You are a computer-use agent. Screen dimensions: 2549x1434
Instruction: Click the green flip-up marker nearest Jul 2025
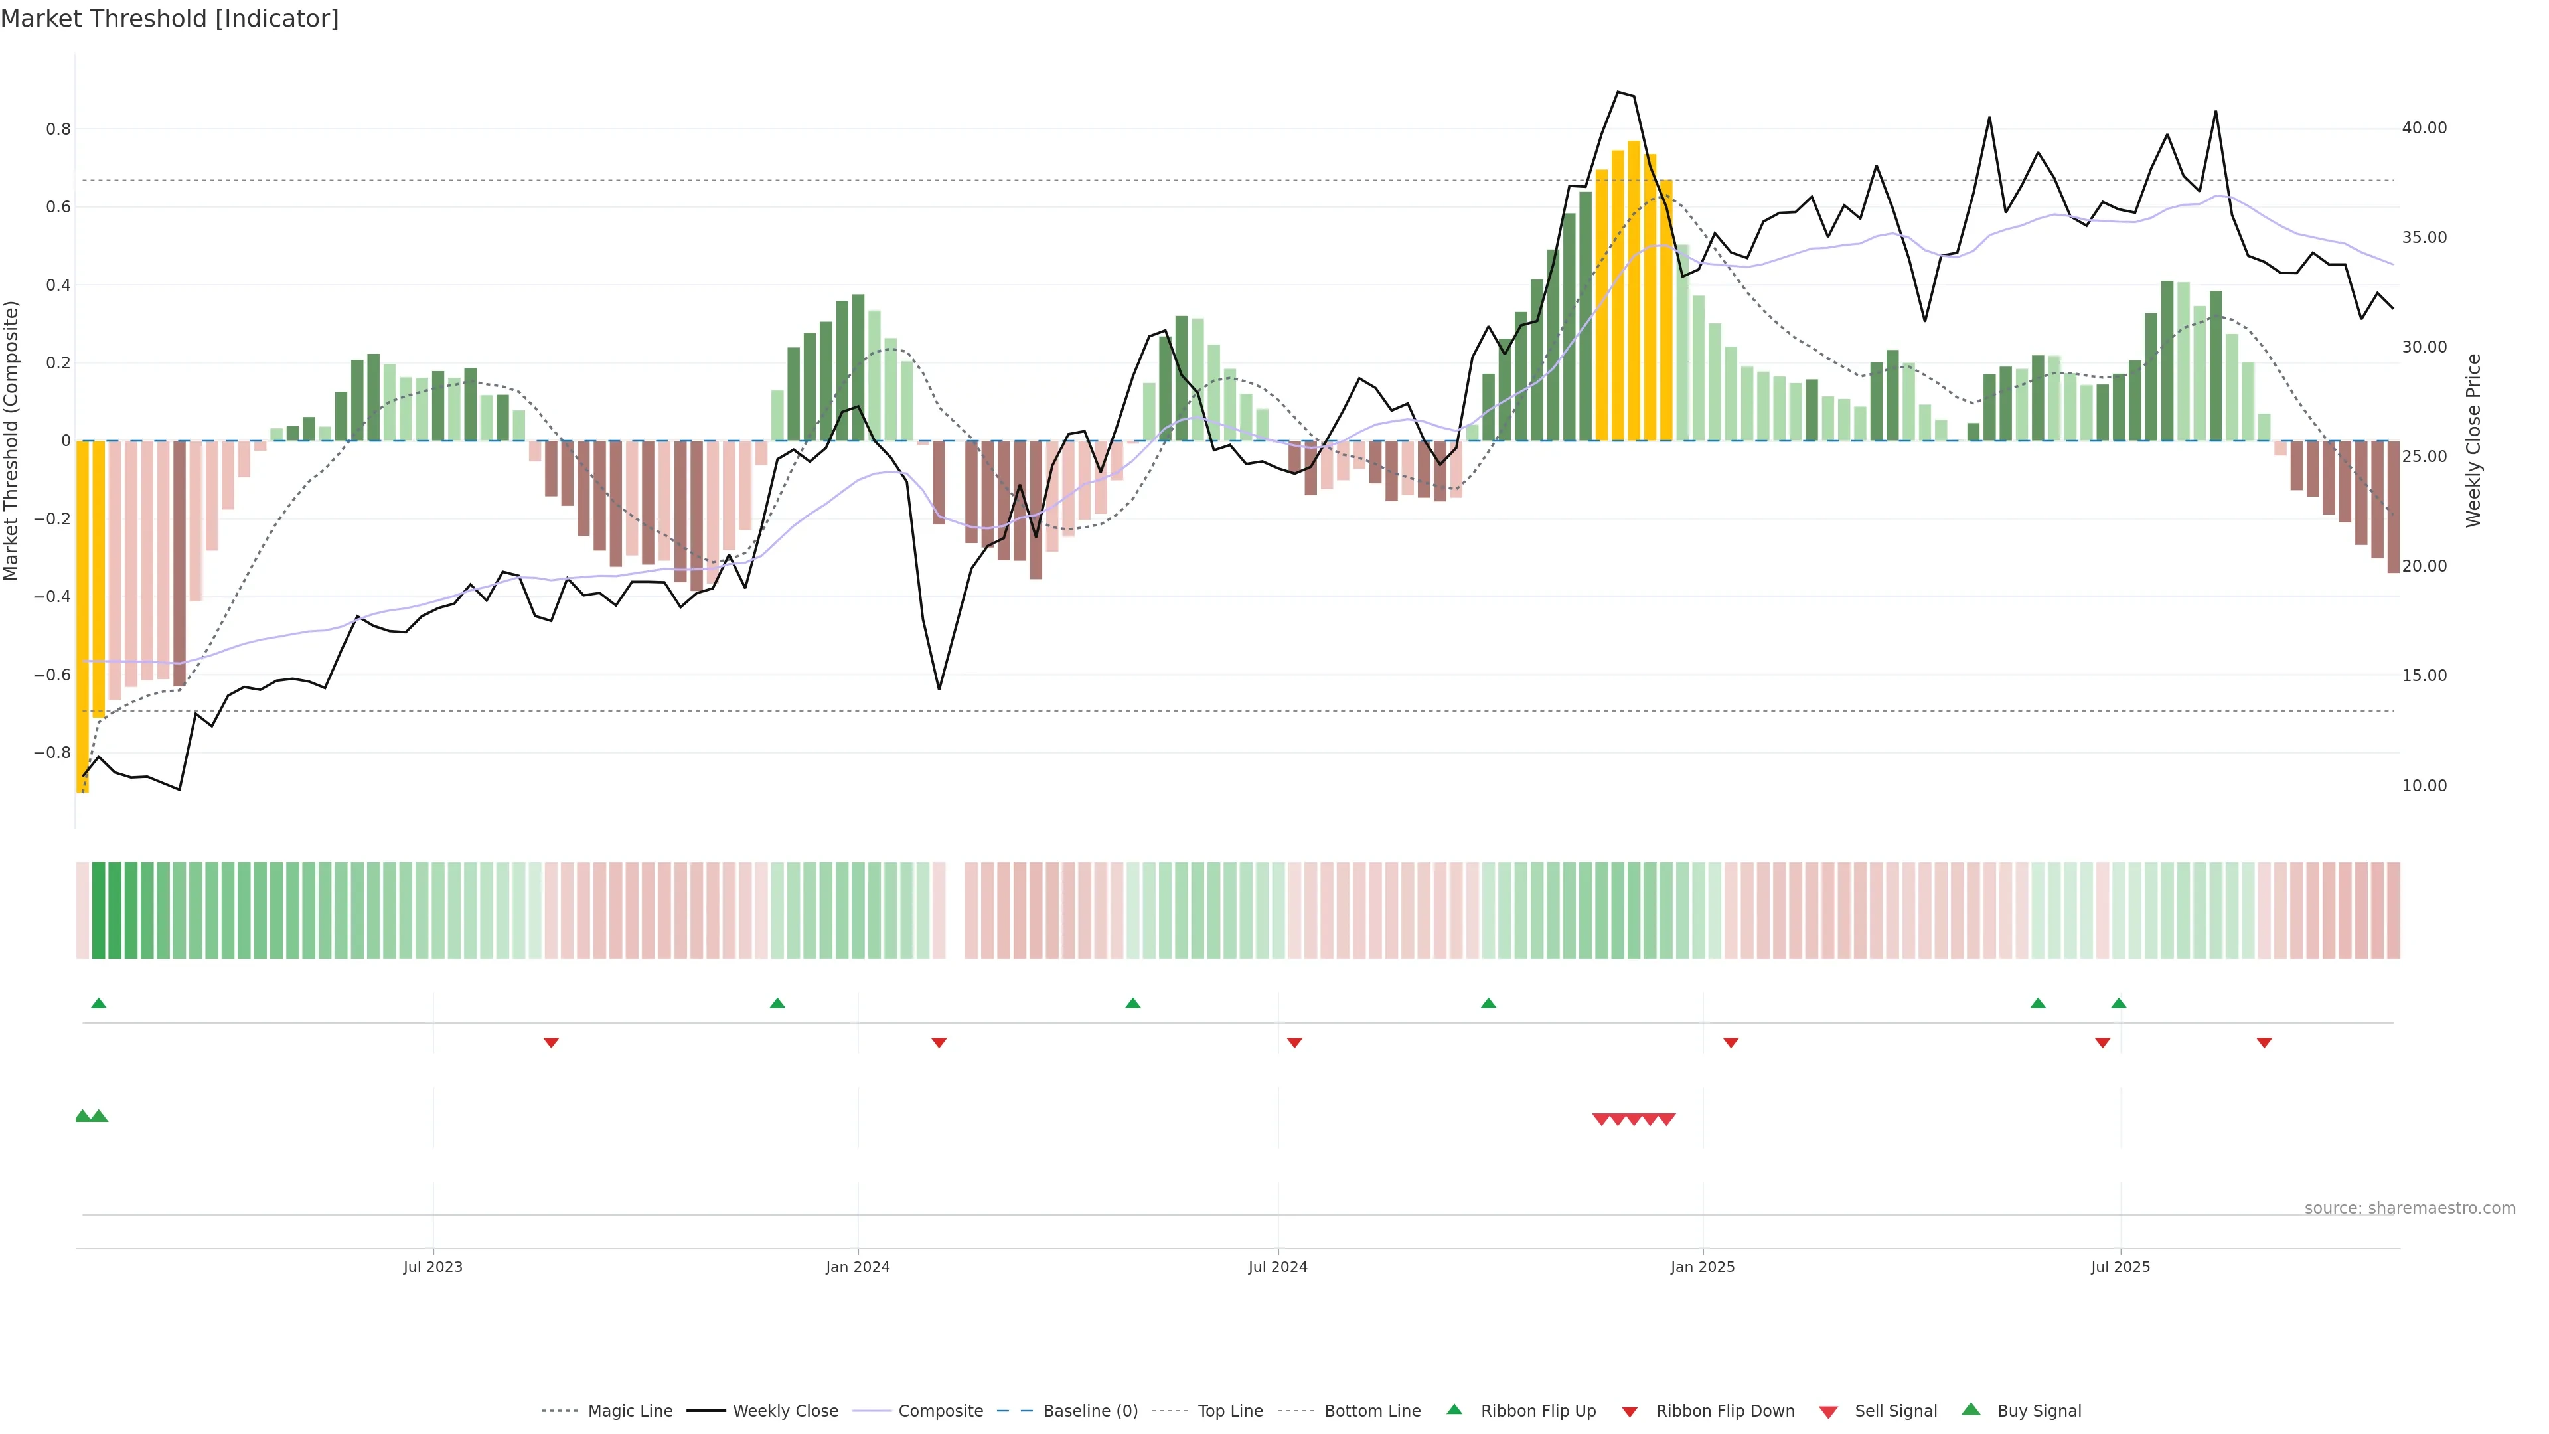[x=2118, y=1004]
